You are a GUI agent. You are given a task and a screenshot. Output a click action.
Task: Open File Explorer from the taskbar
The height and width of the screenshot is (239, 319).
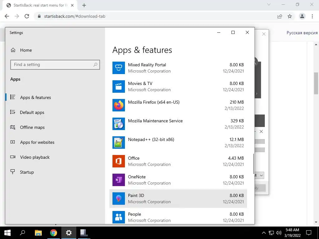(38, 233)
